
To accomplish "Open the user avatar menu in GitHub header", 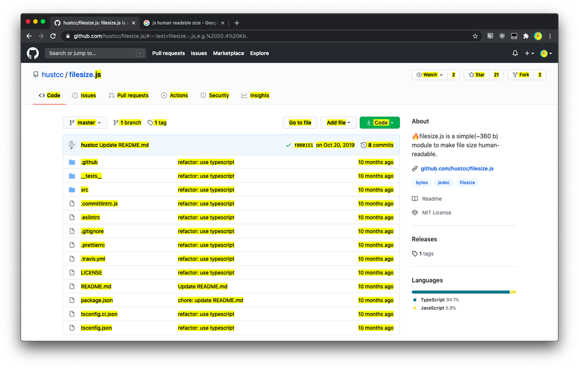I will [546, 54].
